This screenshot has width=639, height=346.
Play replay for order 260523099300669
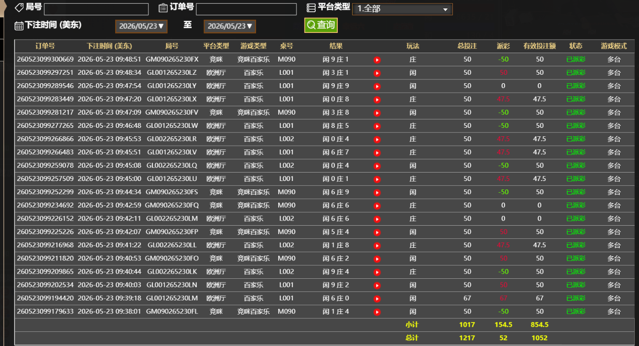coord(377,60)
